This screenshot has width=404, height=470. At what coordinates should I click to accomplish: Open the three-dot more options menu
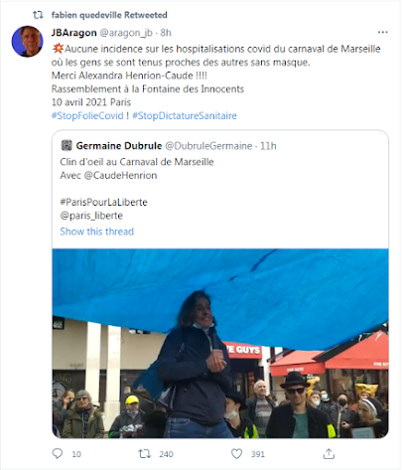[382, 32]
